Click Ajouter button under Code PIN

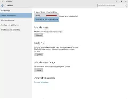click(x=39, y=55)
